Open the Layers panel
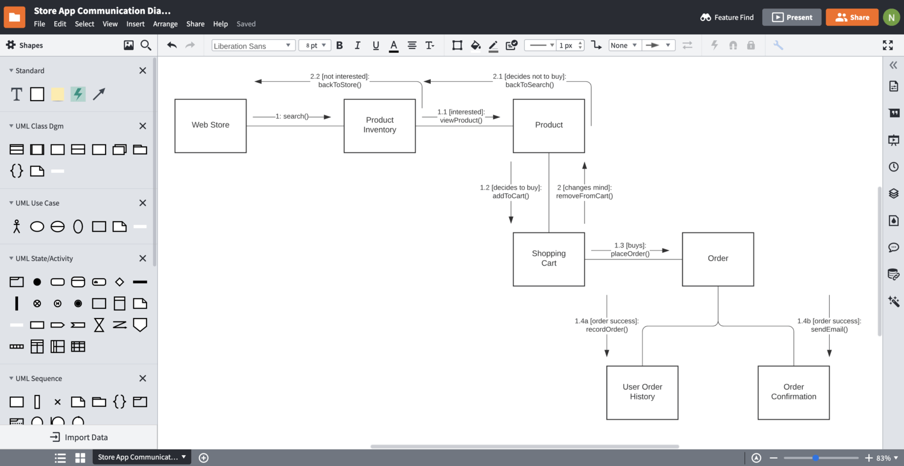Screen dimensions: 904x466 (894, 193)
